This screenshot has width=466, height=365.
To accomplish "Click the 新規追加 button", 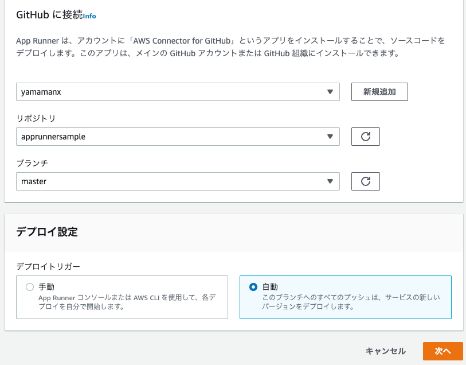I will point(379,92).
